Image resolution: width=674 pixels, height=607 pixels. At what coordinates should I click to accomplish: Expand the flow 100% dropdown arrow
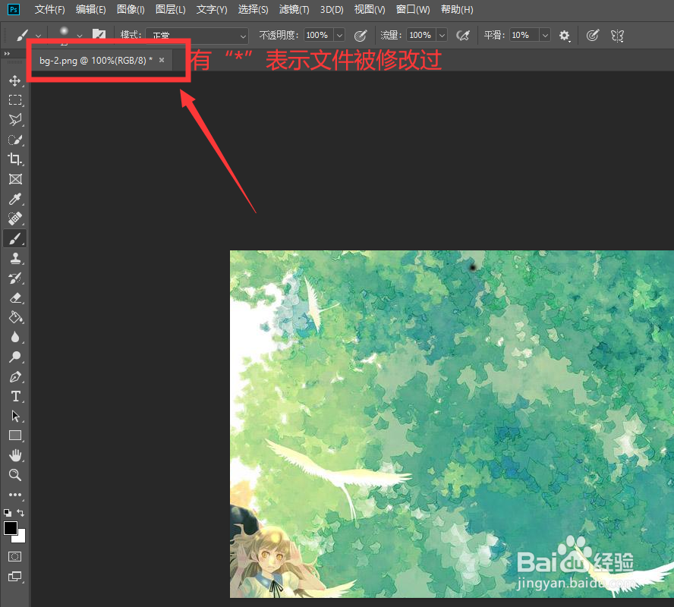(x=442, y=35)
